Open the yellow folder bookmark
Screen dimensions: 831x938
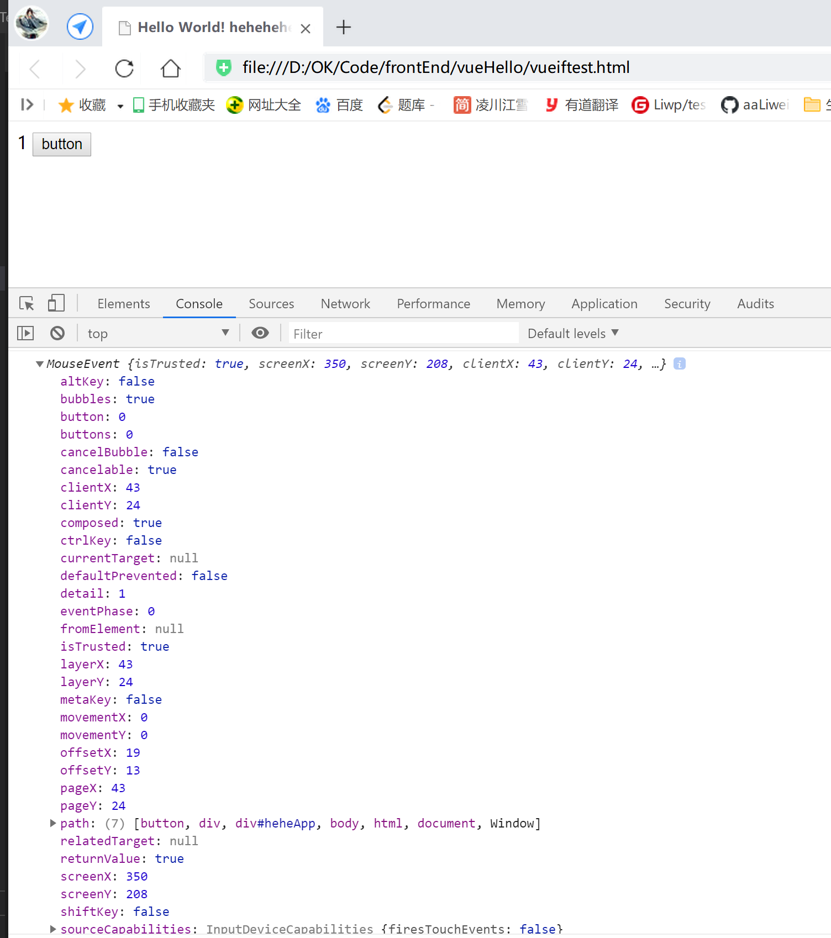812,104
